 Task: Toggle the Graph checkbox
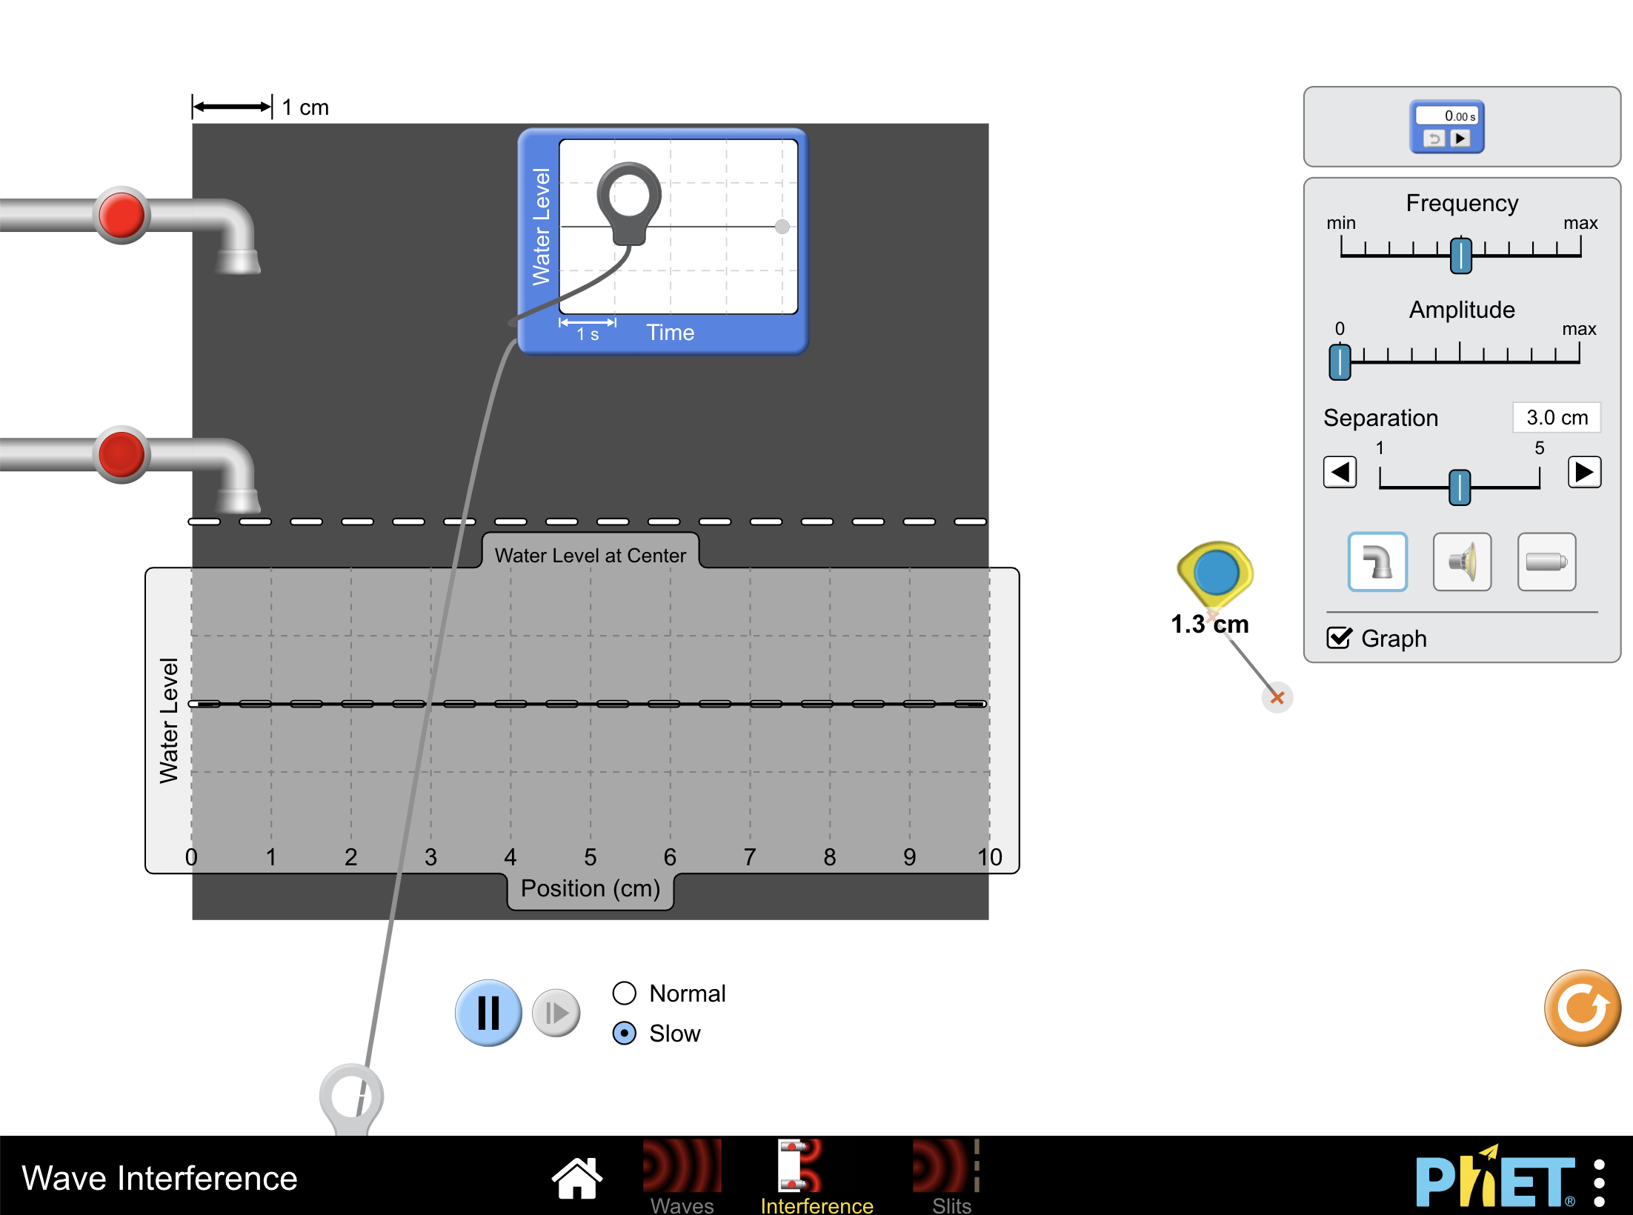(1340, 638)
